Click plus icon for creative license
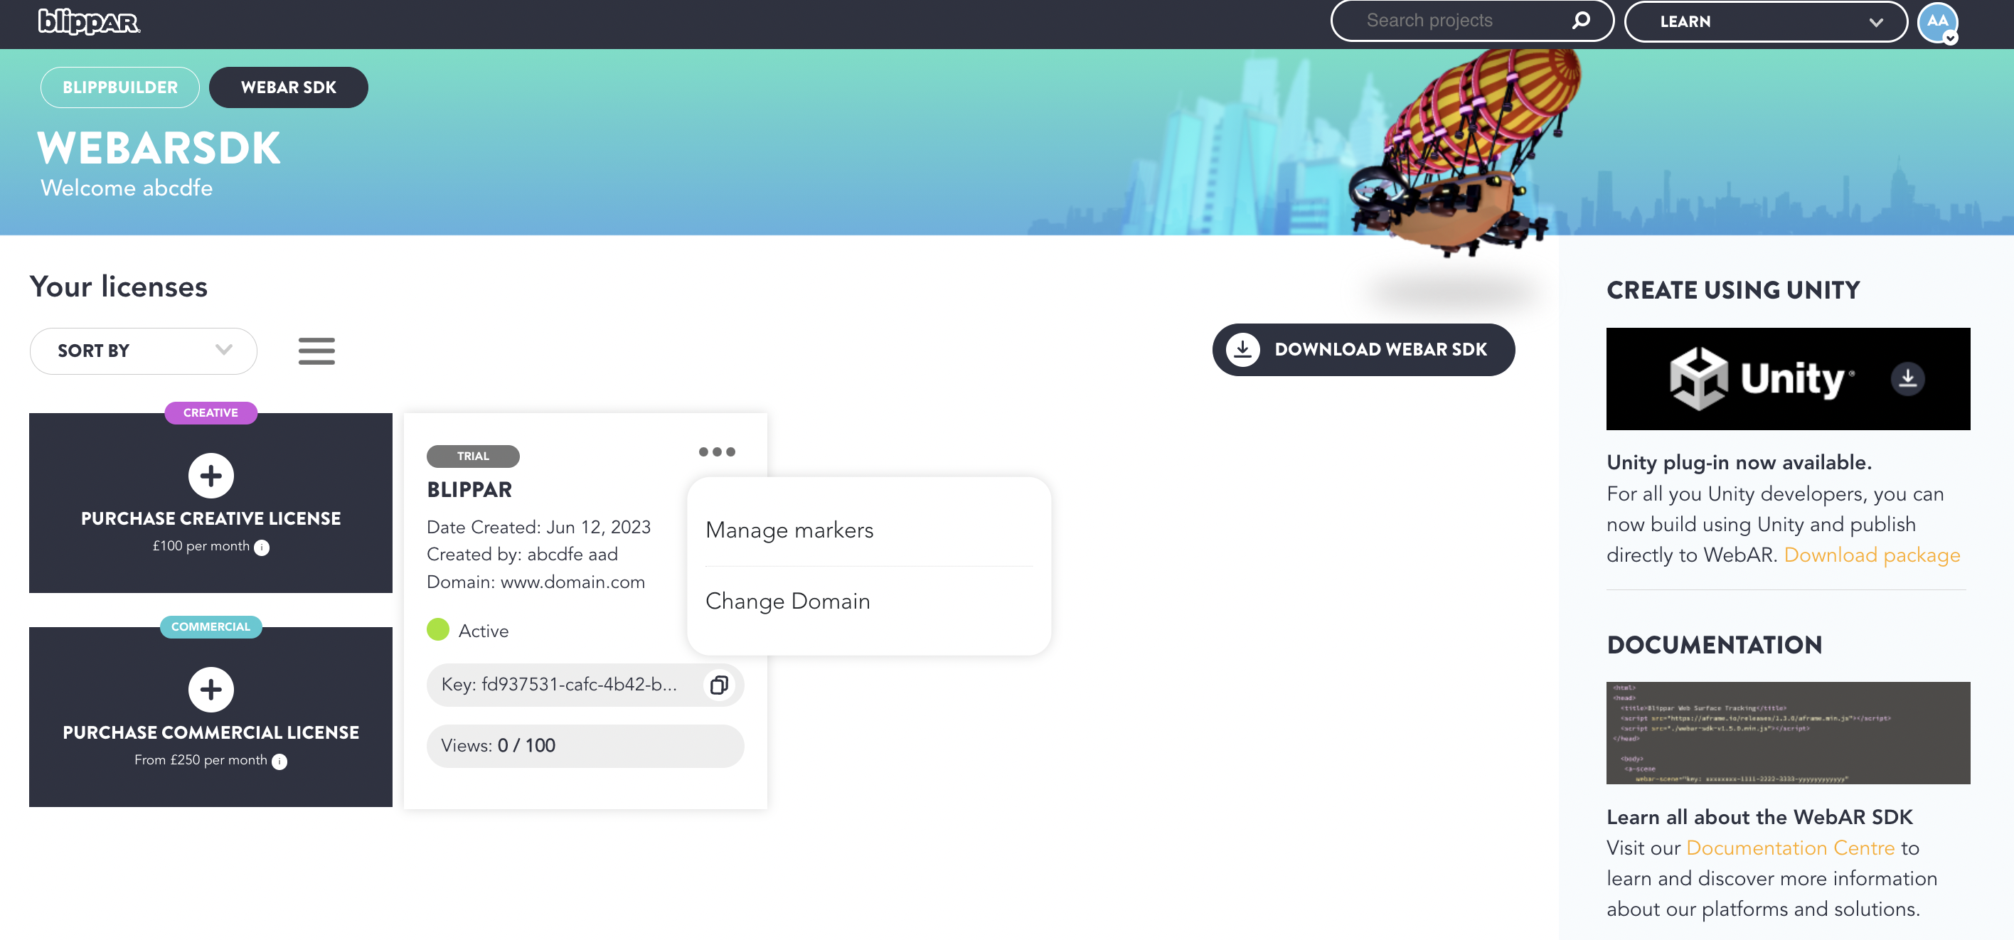Image resolution: width=2014 pixels, height=940 pixels. click(x=211, y=476)
